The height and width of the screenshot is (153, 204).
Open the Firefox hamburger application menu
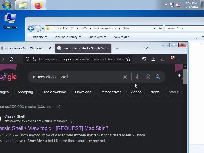tap(181, 59)
